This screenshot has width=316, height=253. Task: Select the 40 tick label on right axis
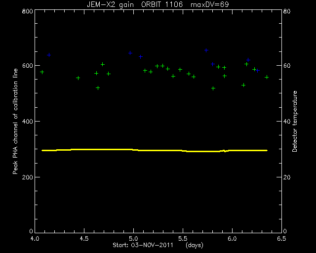(x=287, y=122)
